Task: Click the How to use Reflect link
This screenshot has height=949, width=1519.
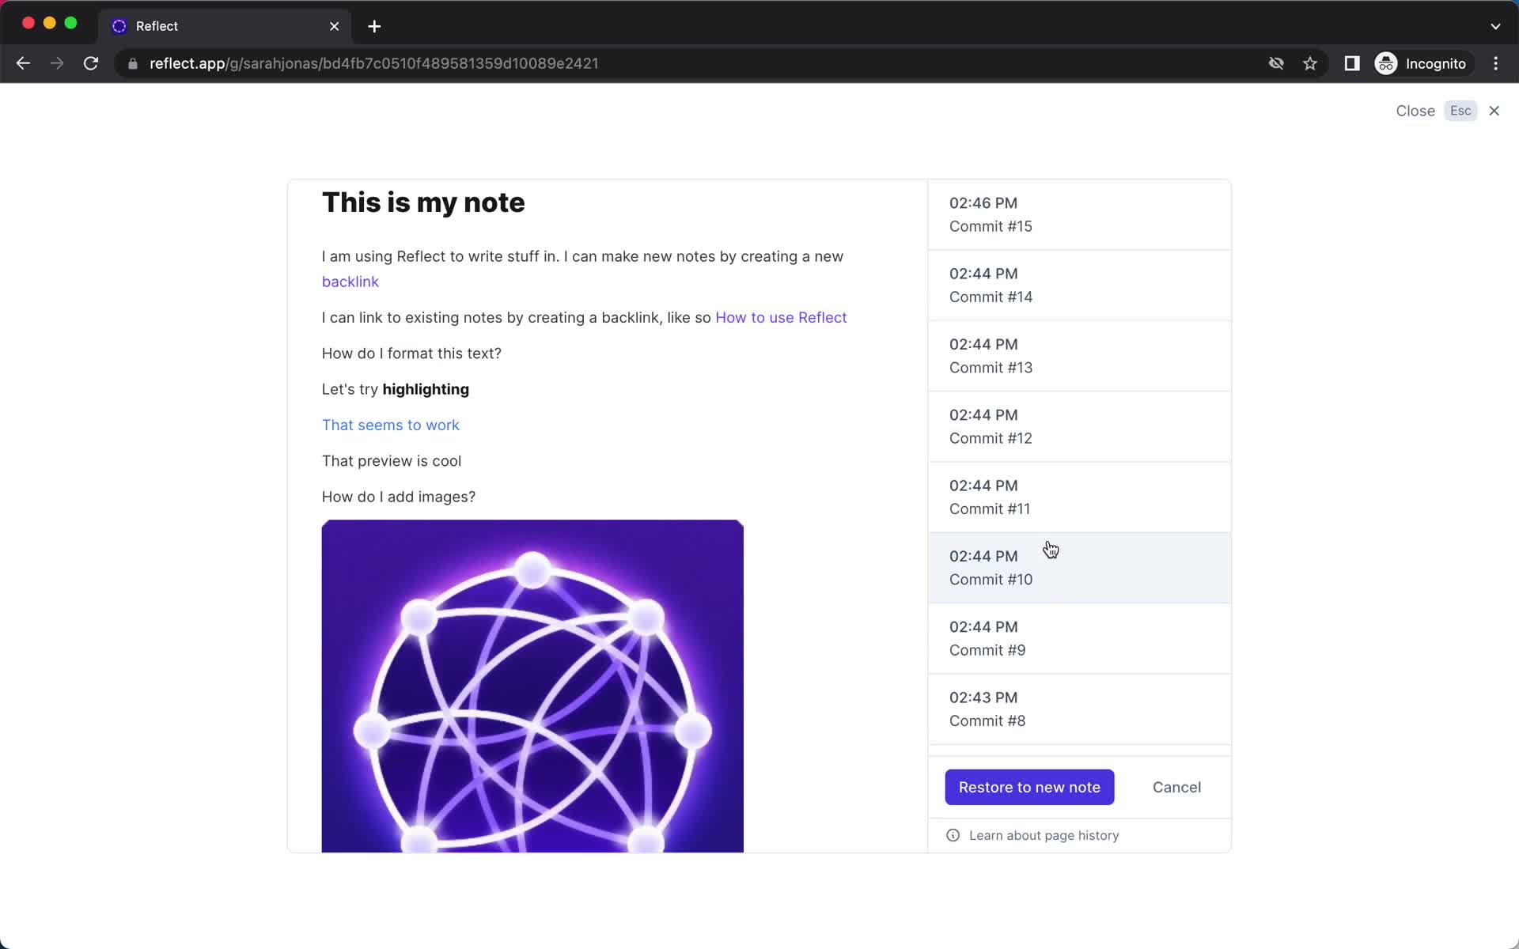Action: pyautogui.click(x=781, y=317)
